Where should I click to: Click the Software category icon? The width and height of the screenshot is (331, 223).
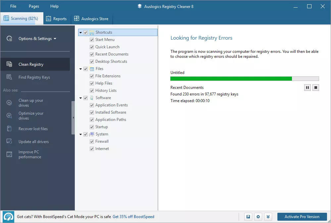[x=92, y=98]
